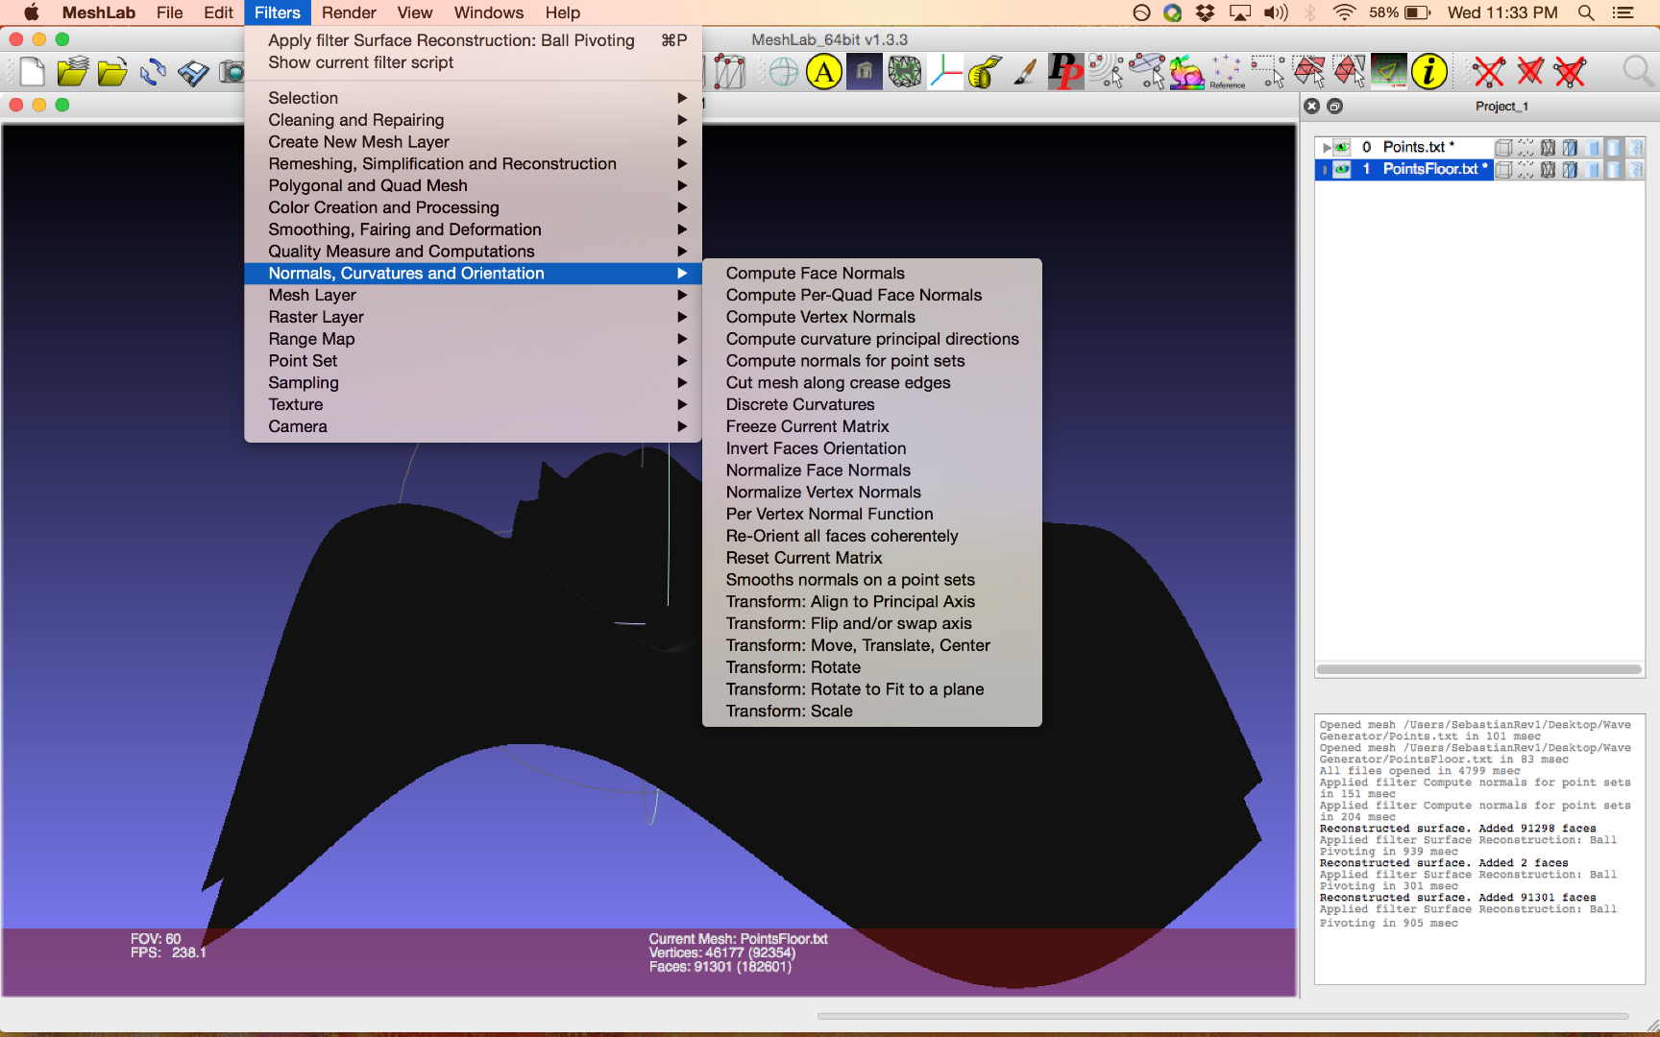This screenshot has height=1037, width=1660.
Task: Hide the Points.txt layer via eye icon
Action: [1343, 147]
